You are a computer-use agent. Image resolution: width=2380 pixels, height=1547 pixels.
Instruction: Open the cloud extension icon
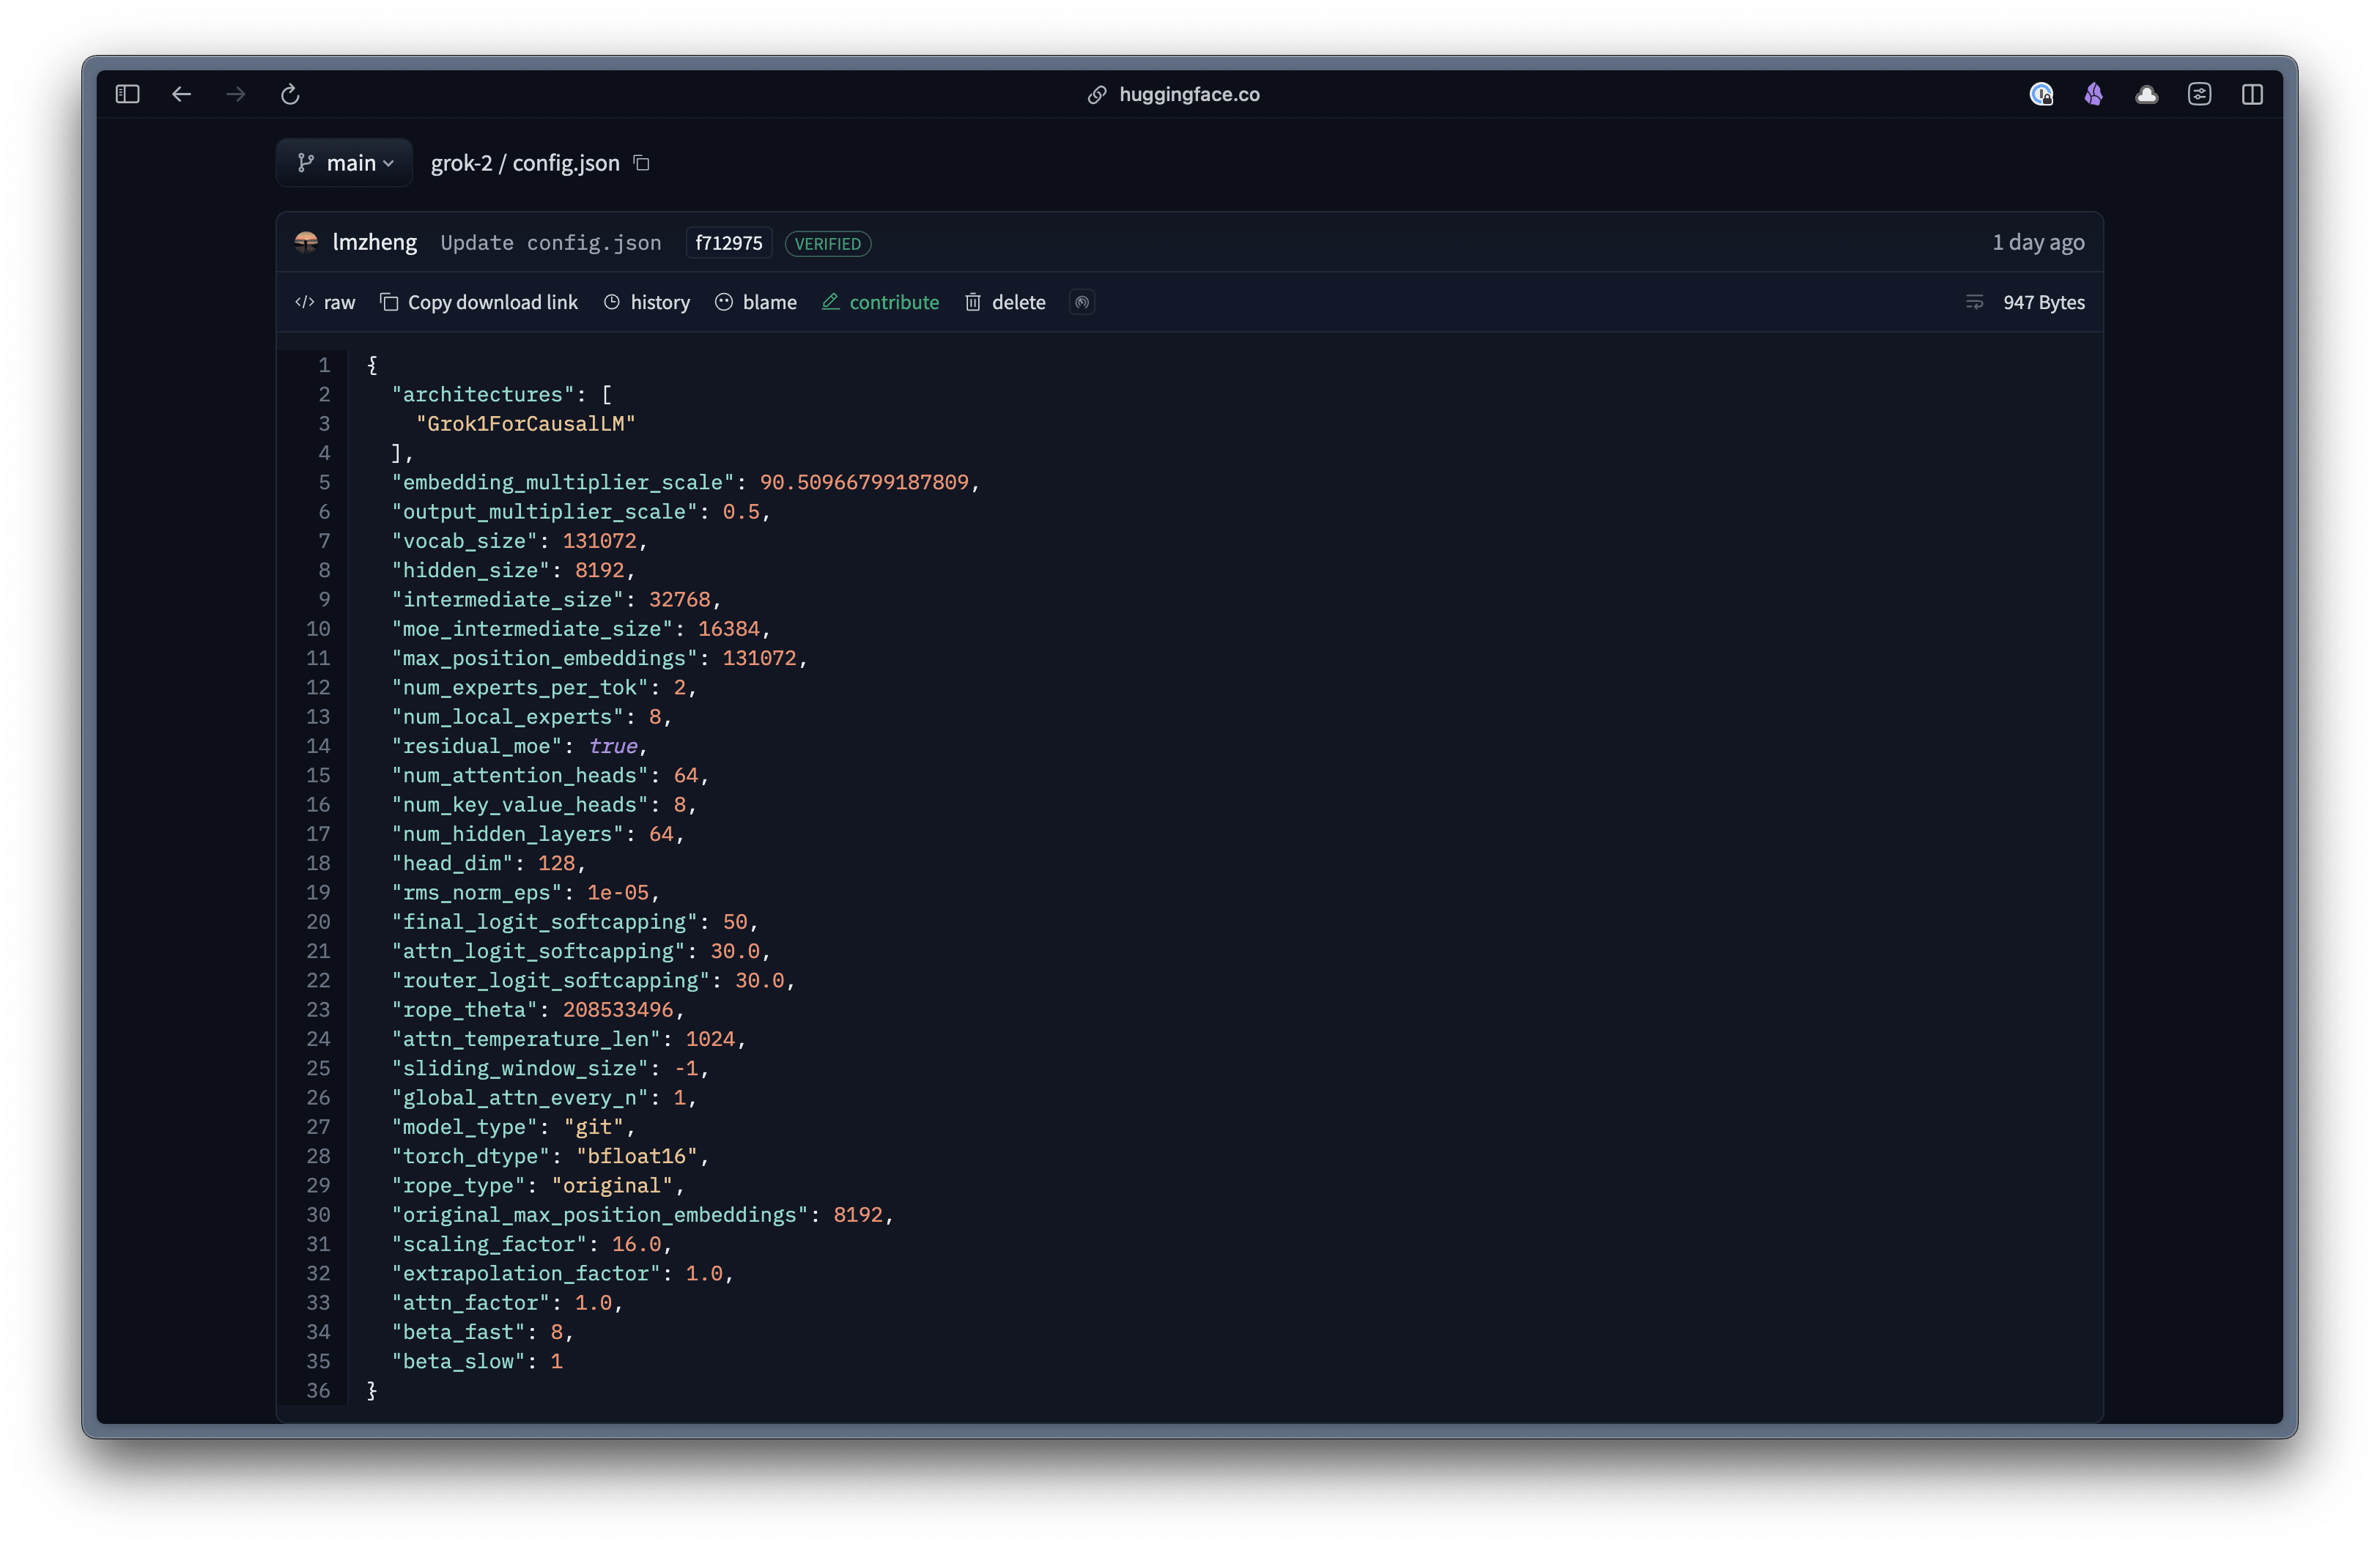tap(2146, 95)
